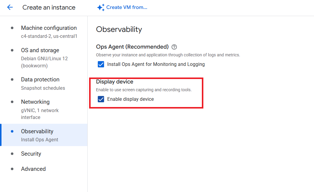Screen dimensions: 314x192
Task: Open the Machine configuration section
Action: click(49, 28)
